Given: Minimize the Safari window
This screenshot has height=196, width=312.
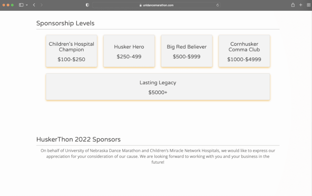Looking at the screenshot, I should click(x=8, y=5).
